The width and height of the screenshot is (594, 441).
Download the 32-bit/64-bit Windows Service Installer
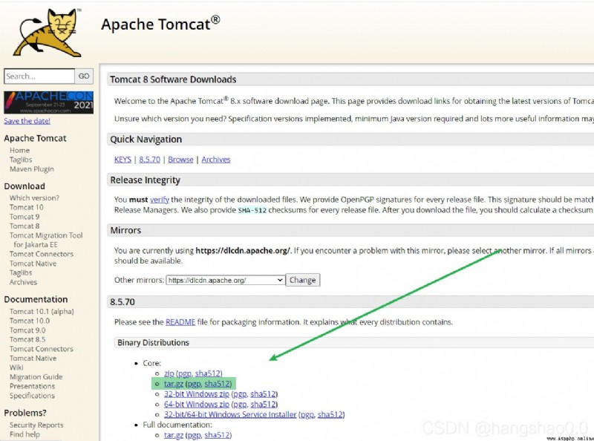coord(230,414)
